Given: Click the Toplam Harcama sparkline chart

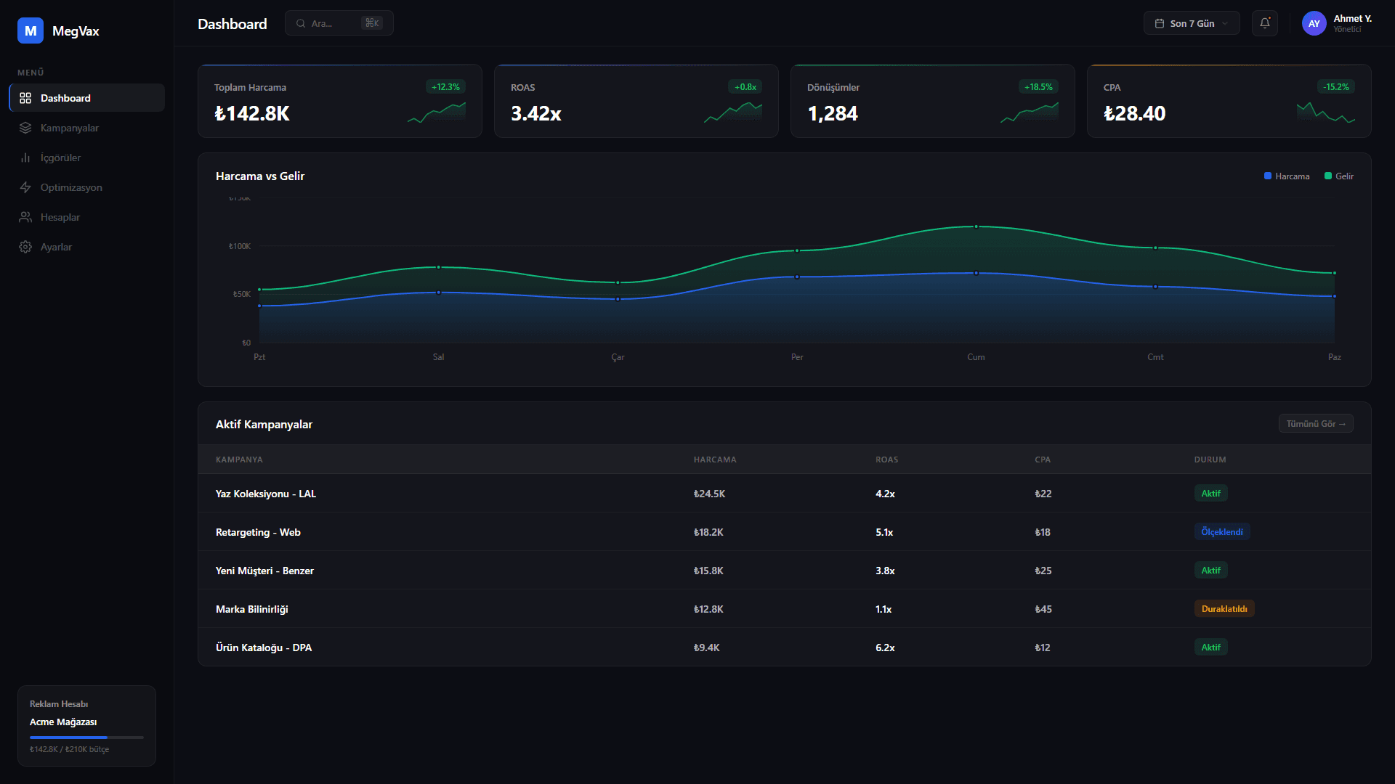Looking at the screenshot, I should coord(437,113).
